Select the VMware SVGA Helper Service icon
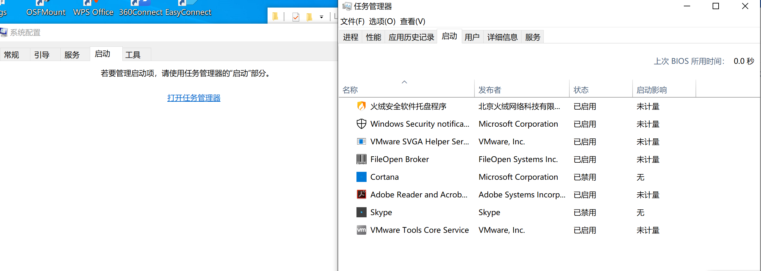The image size is (761, 271). point(361,142)
